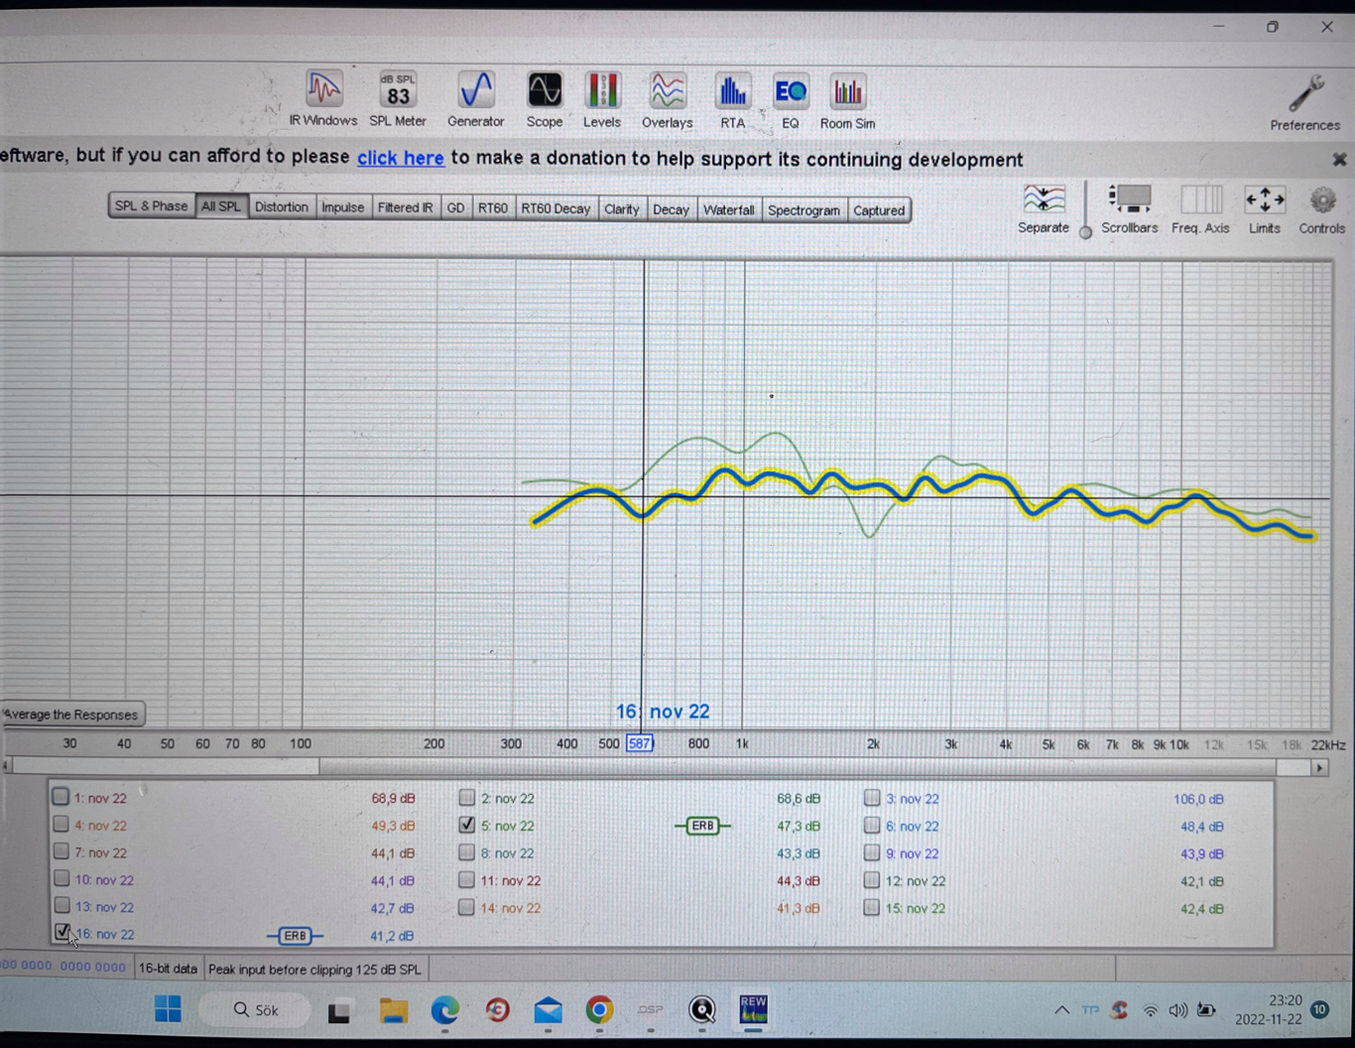
Task: Open the EQ window
Action: tap(791, 100)
